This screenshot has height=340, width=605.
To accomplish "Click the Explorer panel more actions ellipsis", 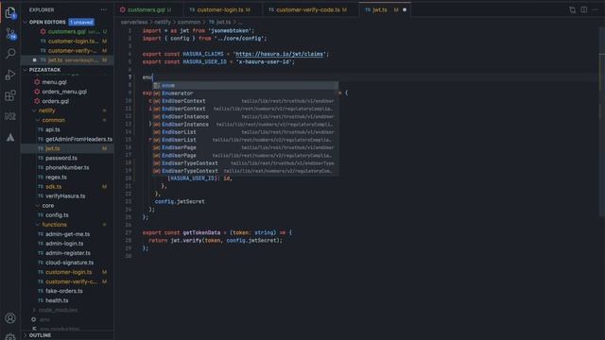I will pyautogui.click(x=103, y=9).
